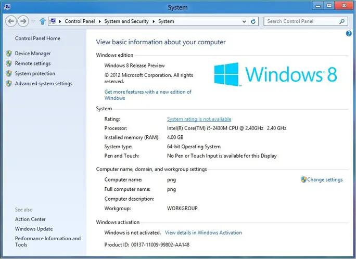Click the shield icon beside Device Manager

point(9,54)
